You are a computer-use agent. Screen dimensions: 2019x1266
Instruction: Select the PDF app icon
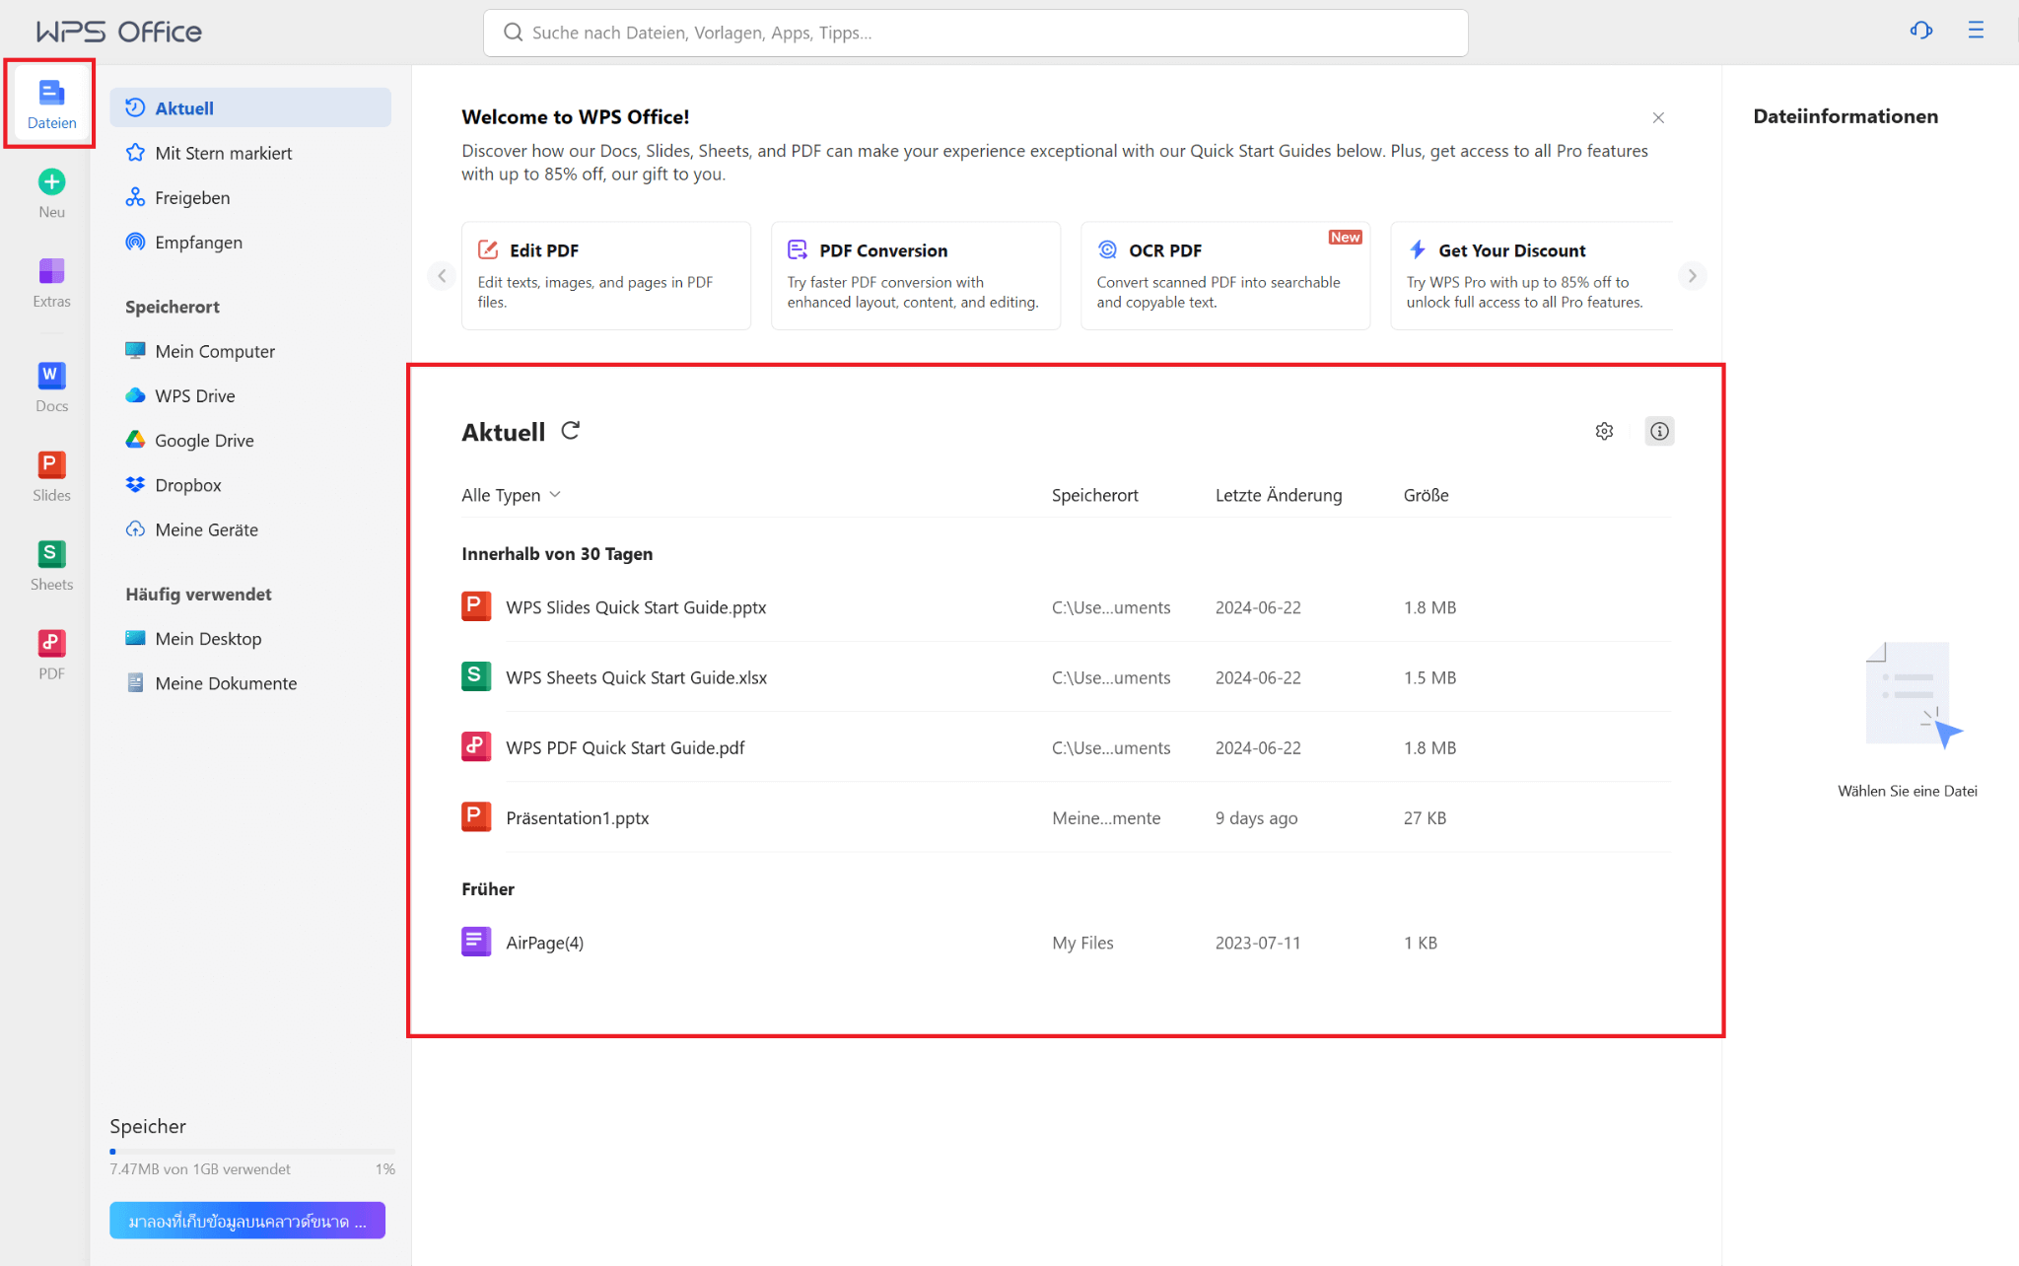50,651
